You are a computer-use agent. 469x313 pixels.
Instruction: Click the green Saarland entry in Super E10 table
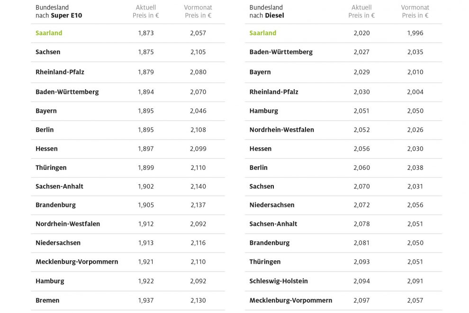pos(49,33)
